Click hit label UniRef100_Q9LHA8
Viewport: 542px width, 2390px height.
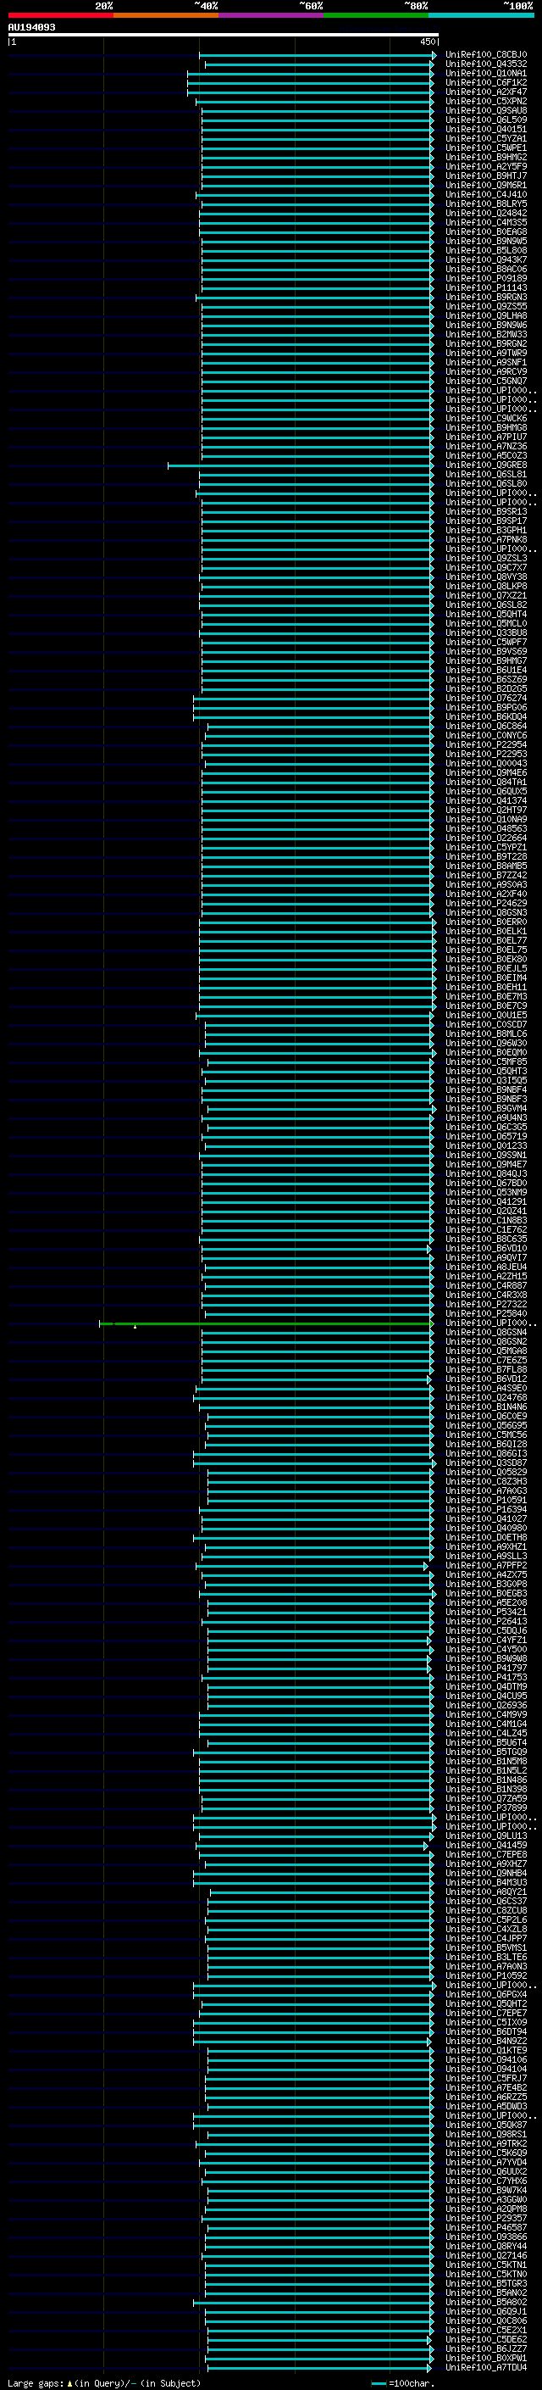(485, 315)
